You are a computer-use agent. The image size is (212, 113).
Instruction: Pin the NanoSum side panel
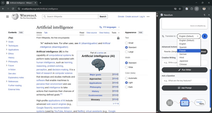204,15
